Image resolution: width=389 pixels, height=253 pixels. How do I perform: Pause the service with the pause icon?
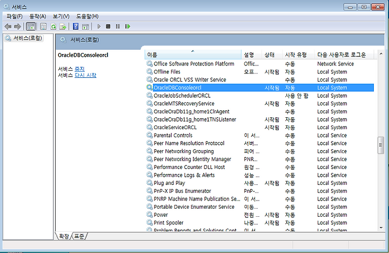click(118, 26)
